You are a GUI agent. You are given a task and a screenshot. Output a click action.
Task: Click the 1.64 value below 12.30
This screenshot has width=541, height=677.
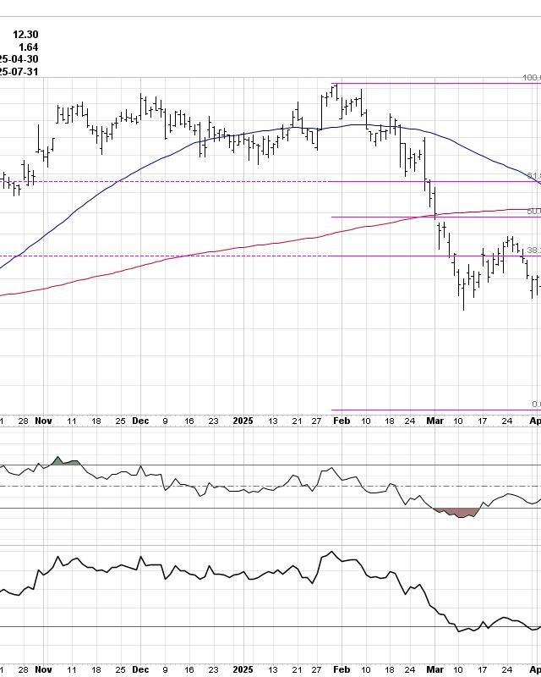pos(29,47)
